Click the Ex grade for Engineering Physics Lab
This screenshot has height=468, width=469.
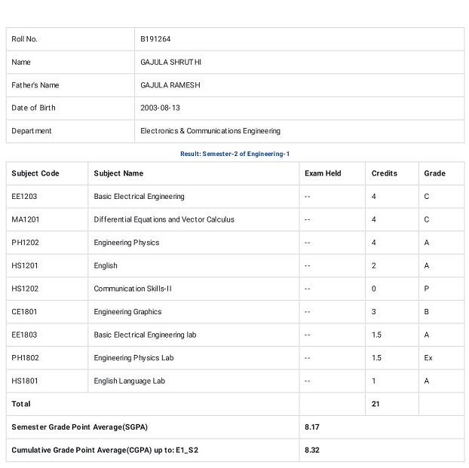tap(428, 358)
